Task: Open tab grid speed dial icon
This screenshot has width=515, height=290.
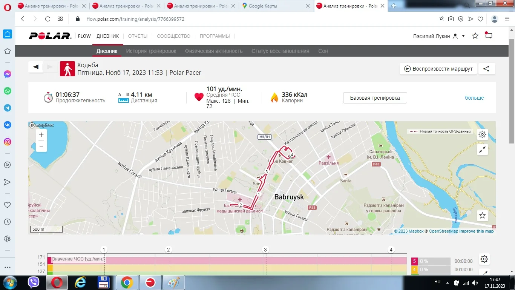Action: point(60,19)
